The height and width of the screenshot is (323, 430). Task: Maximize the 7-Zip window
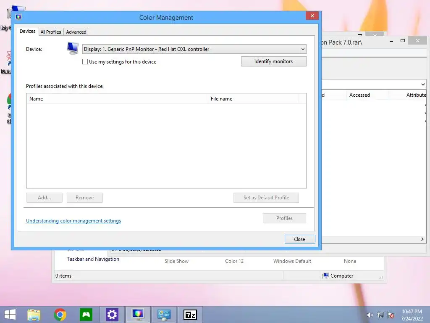point(403,41)
